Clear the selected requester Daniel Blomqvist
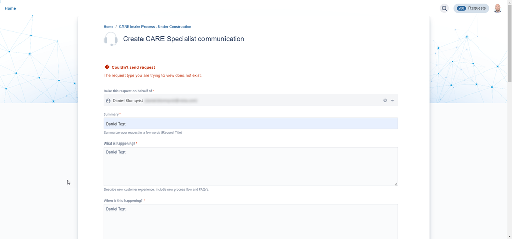The height and width of the screenshot is (239, 512). coord(385,101)
